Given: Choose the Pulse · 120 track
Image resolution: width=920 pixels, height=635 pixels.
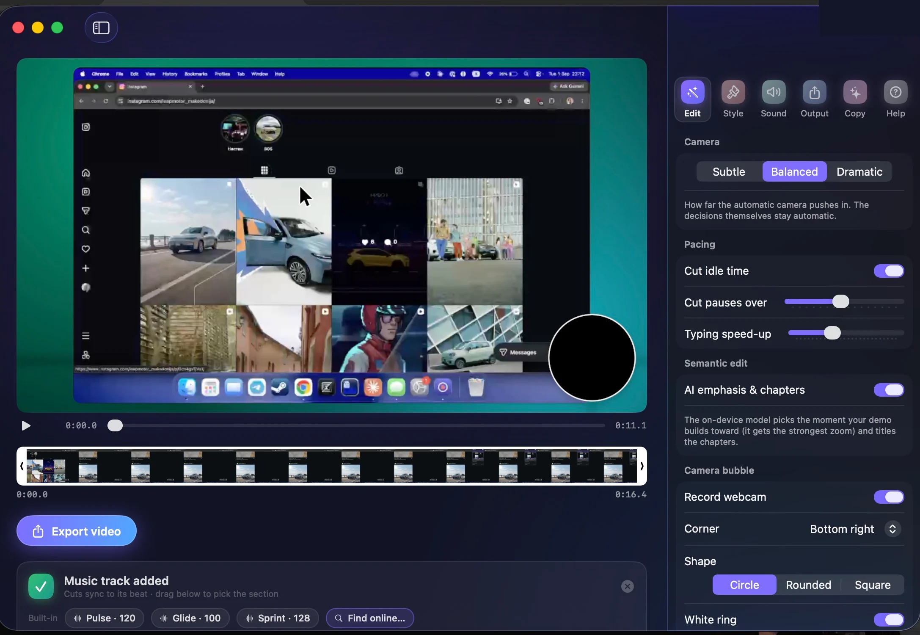Looking at the screenshot, I should pyautogui.click(x=105, y=618).
